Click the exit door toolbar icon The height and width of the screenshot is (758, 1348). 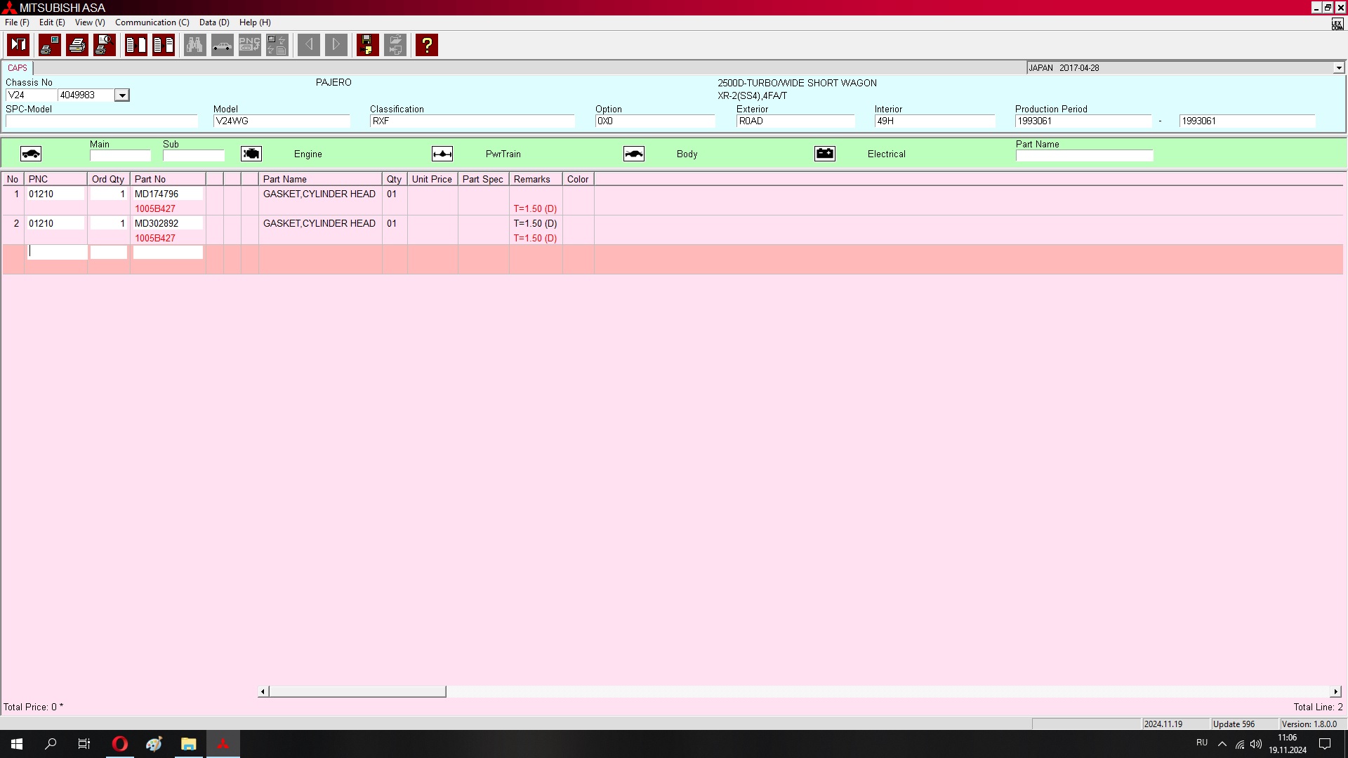click(18, 45)
